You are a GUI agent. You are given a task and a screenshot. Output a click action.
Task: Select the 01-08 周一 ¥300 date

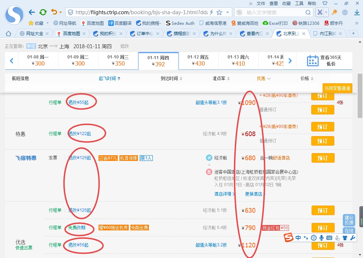click(x=38, y=61)
